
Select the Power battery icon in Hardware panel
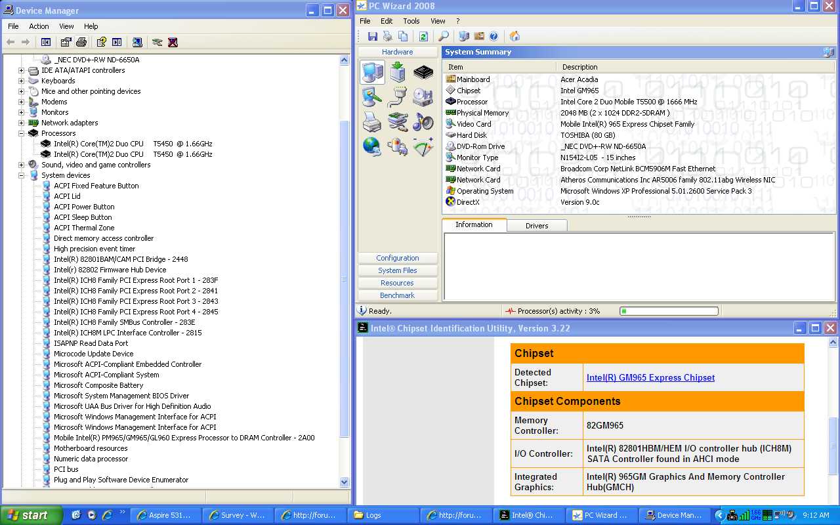(398, 146)
